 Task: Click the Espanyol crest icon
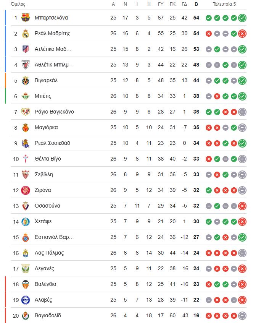click(x=26, y=237)
